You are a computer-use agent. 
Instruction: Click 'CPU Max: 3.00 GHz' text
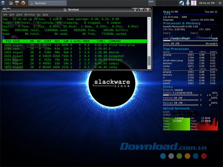point(174,29)
